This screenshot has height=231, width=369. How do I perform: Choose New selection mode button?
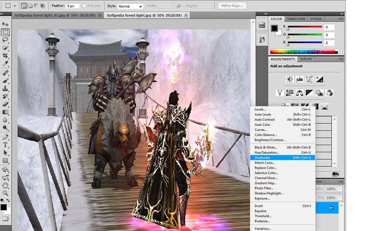tap(24, 6)
